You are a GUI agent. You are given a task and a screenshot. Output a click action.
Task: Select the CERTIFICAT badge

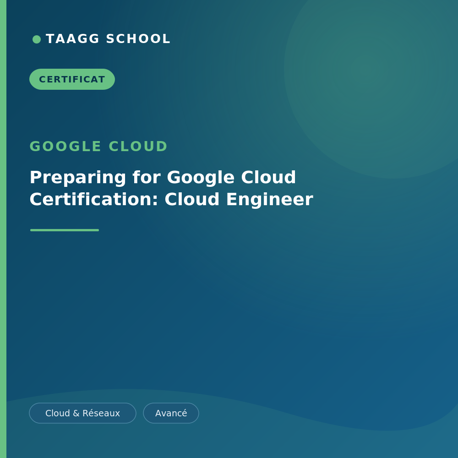(x=72, y=79)
